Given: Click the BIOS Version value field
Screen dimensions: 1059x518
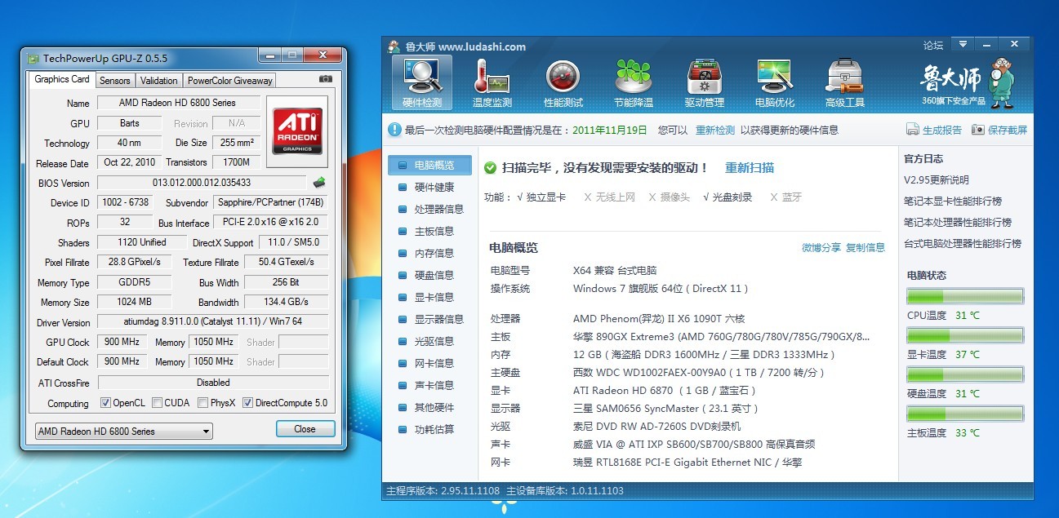Looking at the screenshot, I should point(202,183).
